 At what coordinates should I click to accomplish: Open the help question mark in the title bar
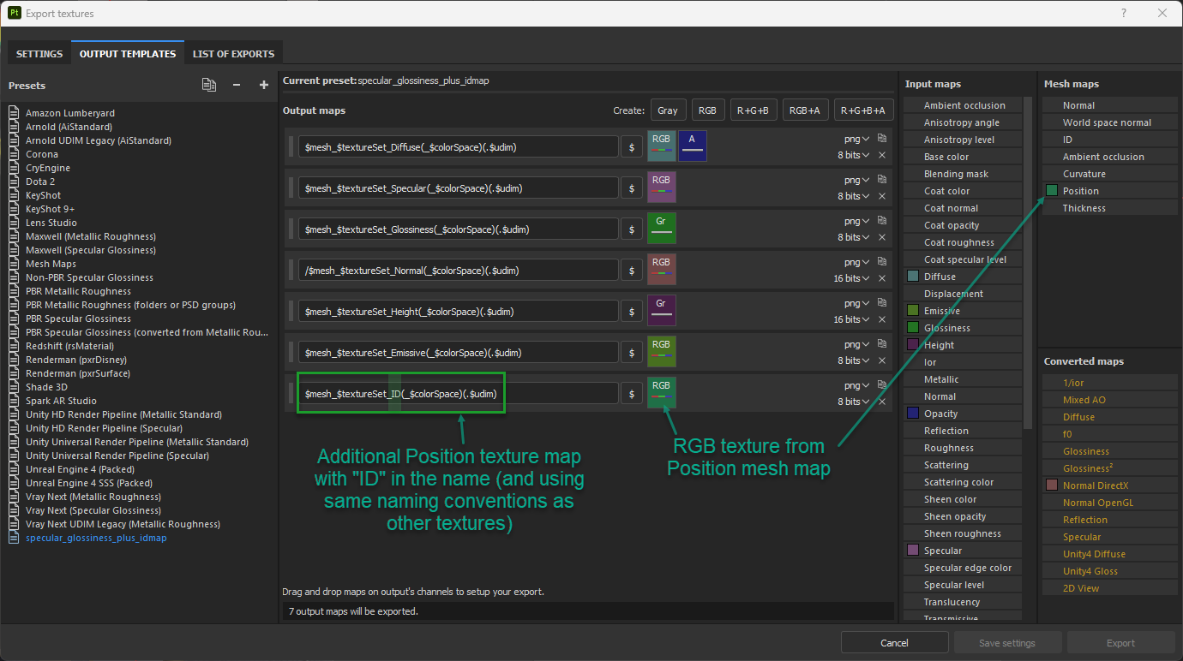pos(1124,13)
